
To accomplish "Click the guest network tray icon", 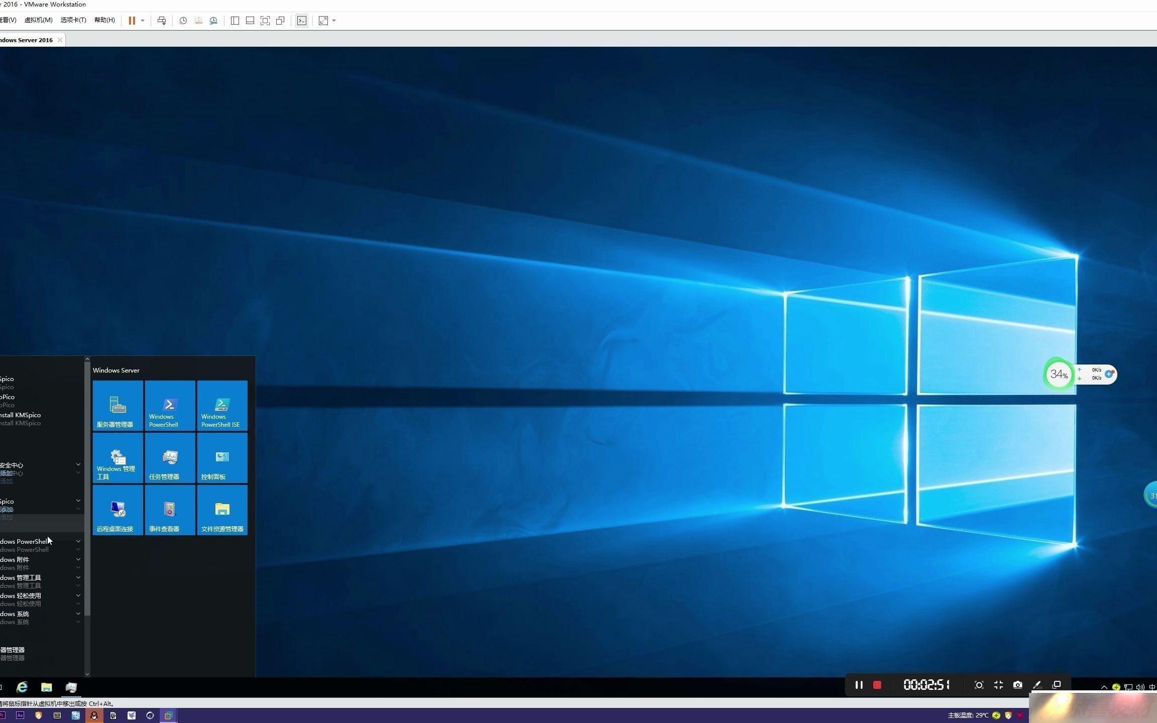I will tap(1128, 687).
